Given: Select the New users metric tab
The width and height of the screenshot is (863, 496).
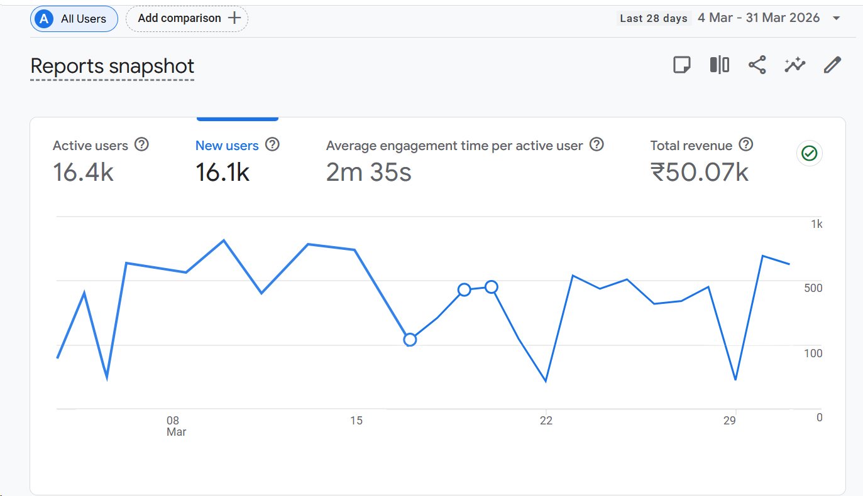Looking at the screenshot, I should pos(227,145).
